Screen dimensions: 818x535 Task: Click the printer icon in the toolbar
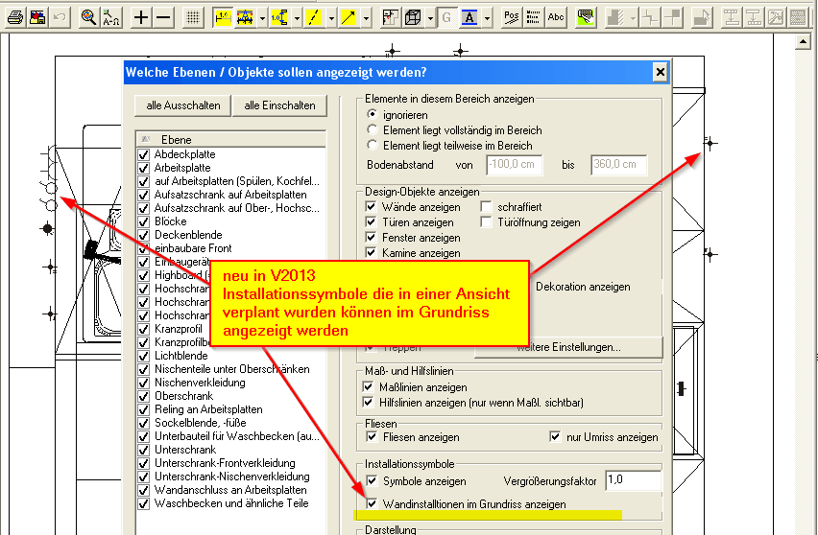[14, 17]
